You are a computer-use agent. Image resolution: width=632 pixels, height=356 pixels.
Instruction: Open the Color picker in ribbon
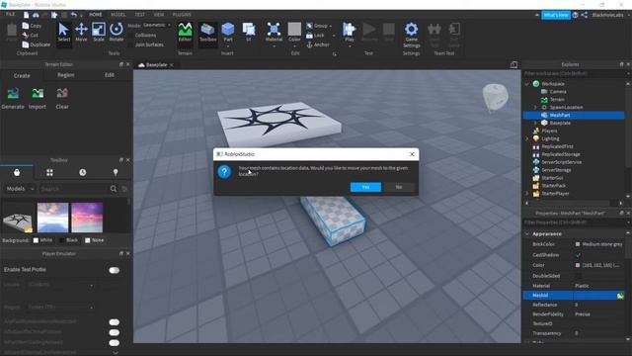point(294,33)
